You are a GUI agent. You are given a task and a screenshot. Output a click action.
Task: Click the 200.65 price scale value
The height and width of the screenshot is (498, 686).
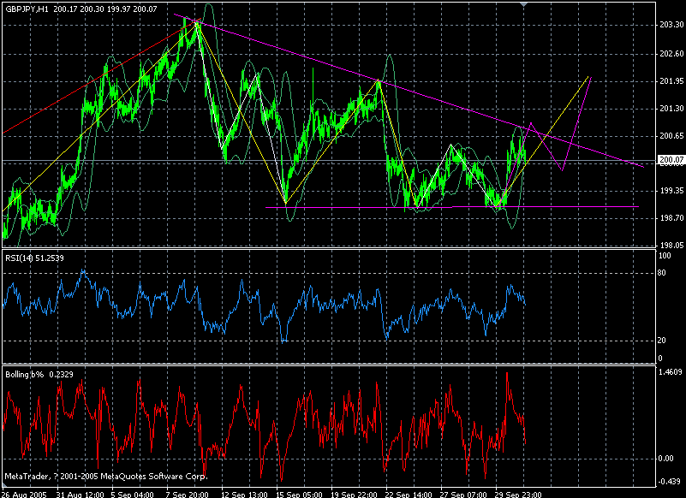click(671, 136)
